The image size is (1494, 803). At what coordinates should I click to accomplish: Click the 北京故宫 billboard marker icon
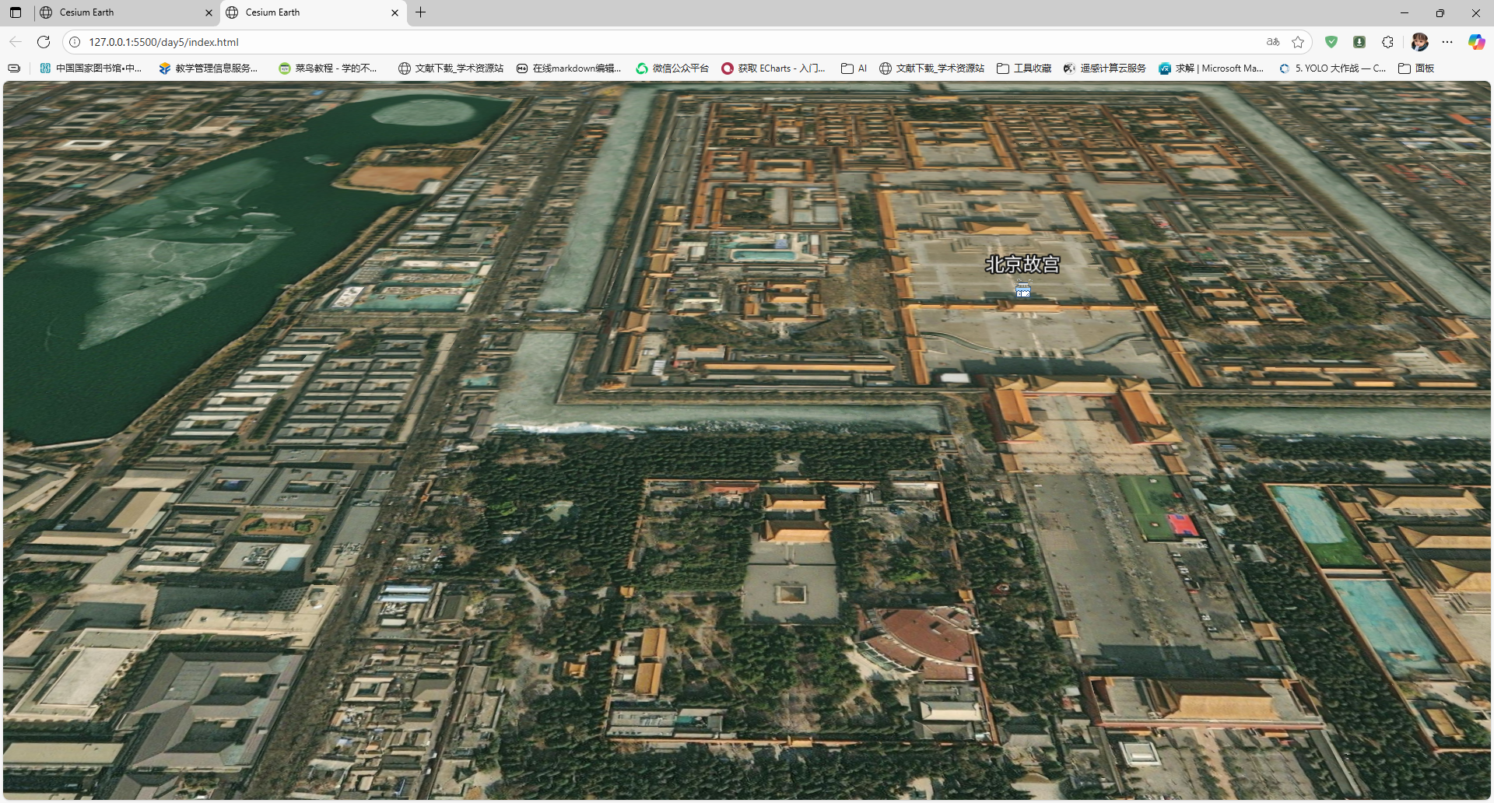coord(1022,290)
